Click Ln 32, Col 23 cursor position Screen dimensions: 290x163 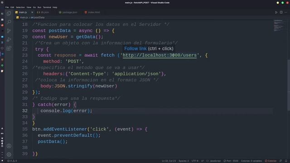pos(169,161)
